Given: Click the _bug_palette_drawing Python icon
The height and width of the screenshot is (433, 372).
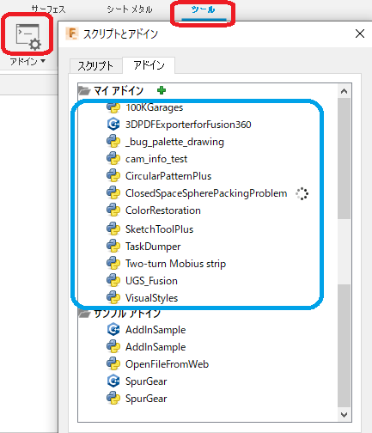Looking at the screenshot, I should (x=113, y=142).
